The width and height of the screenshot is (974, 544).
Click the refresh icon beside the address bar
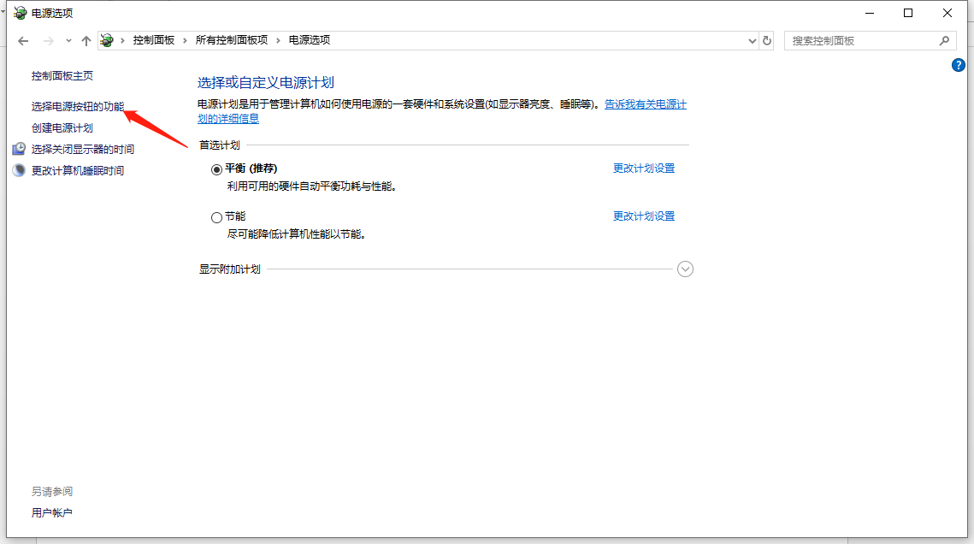(x=767, y=40)
